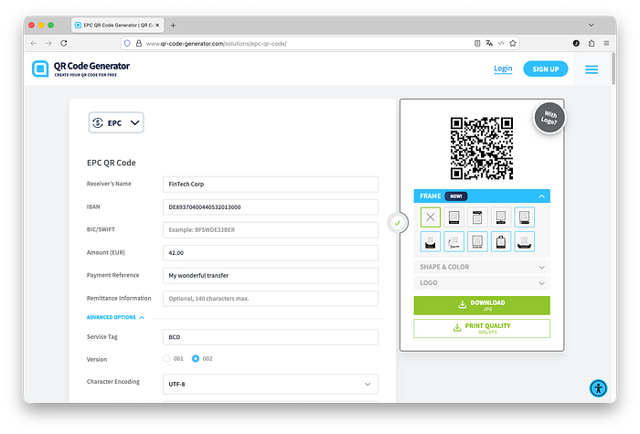
Task: Open the EPC type dropdown
Action: point(116,122)
